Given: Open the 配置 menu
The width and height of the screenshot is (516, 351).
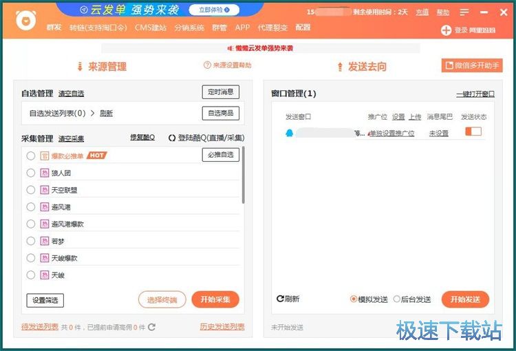Looking at the screenshot, I should (x=303, y=28).
